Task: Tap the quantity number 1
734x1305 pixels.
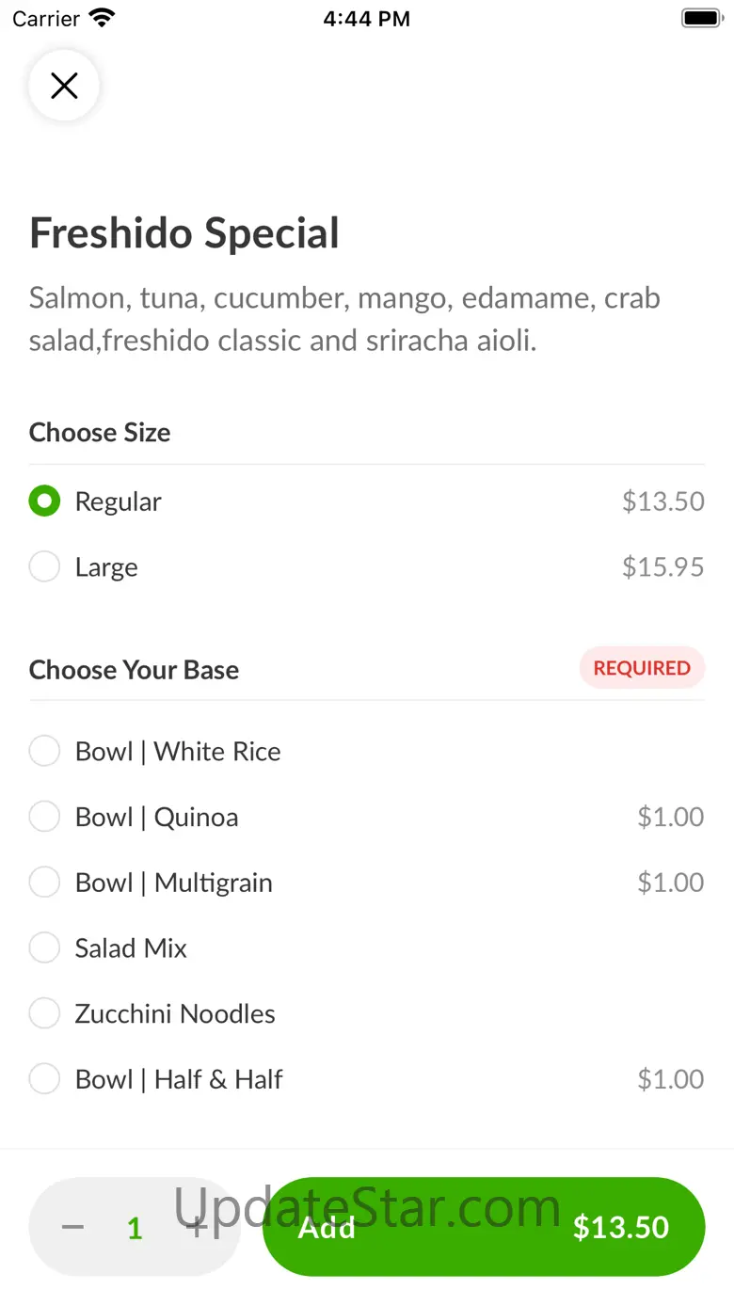Action: tap(135, 1228)
